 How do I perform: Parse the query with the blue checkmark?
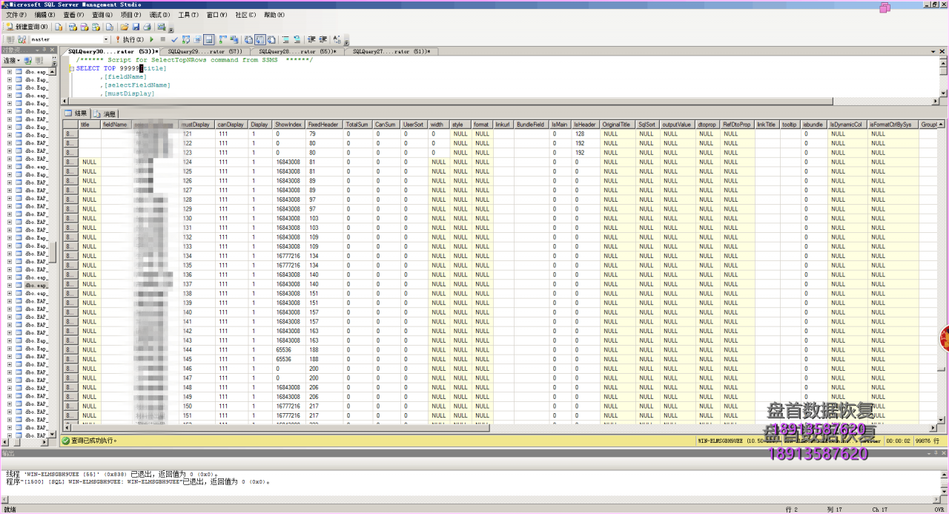click(174, 39)
